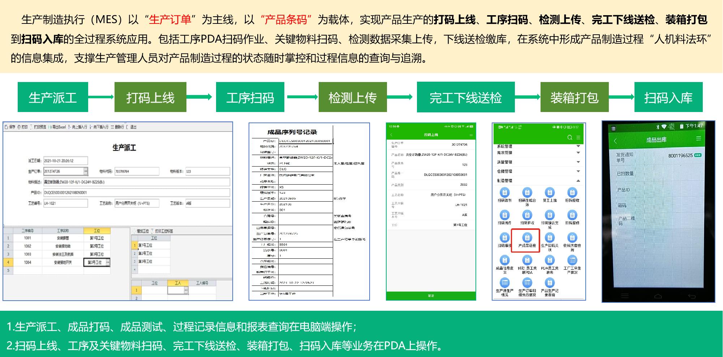Tap the 员工上线 icon
Screen dimensions: 723x357
(550, 193)
